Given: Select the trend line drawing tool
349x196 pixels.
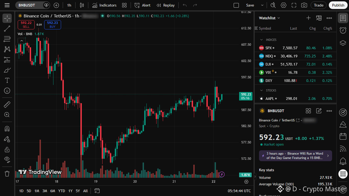Looking at the screenshot, I should point(7,29).
